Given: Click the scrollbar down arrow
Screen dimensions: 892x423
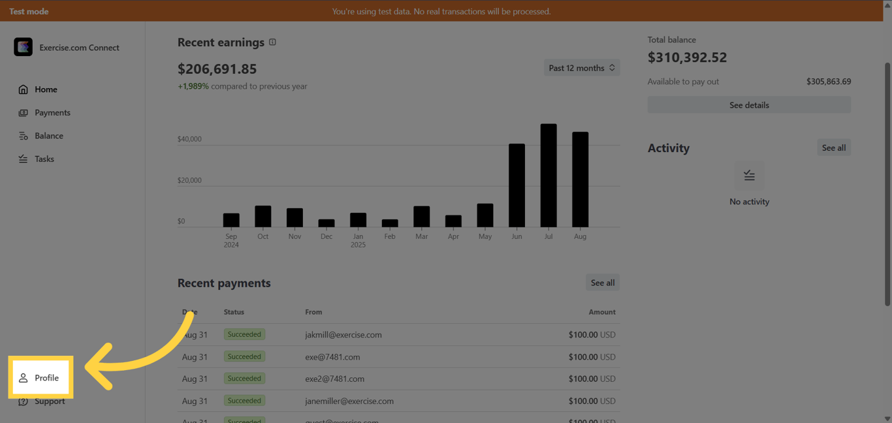Looking at the screenshot, I should pyautogui.click(x=887, y=418).
